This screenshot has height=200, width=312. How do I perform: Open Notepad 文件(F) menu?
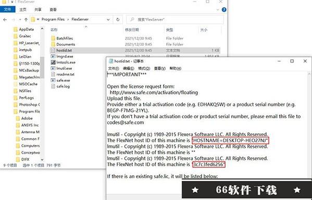[x=114, y=68]
